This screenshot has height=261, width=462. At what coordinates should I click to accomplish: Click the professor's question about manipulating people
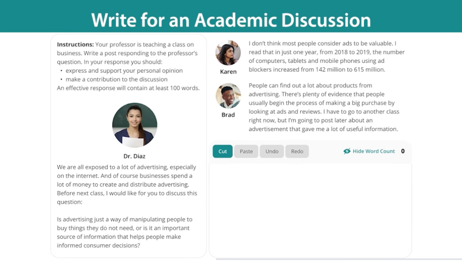(x=125, y=232)
